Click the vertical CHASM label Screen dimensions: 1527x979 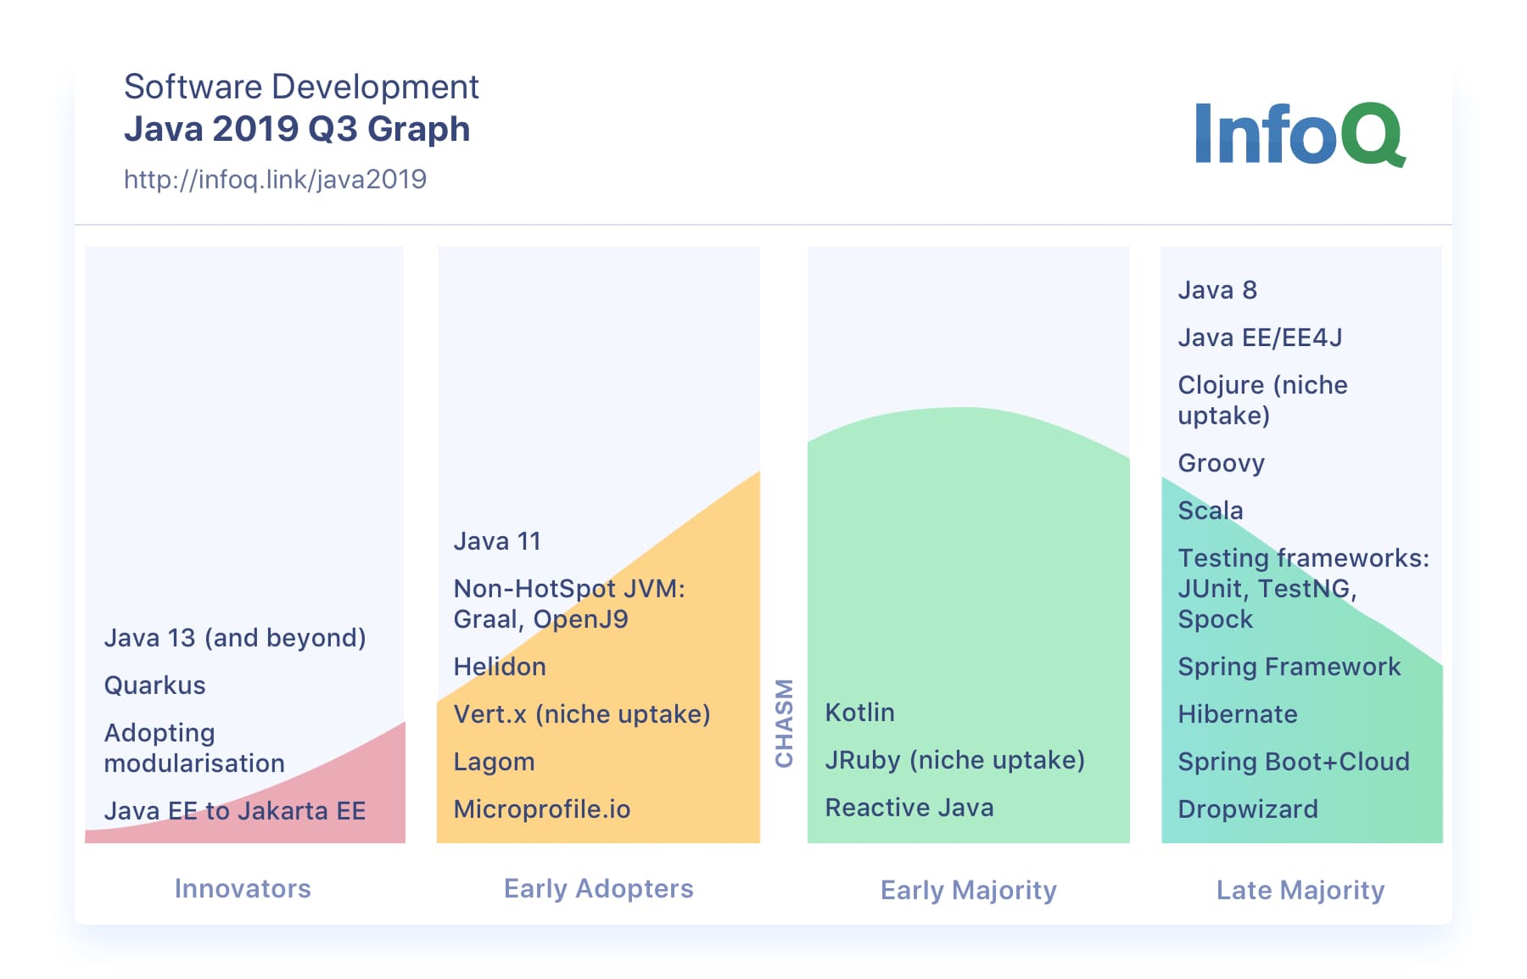(x=784, y=724)
